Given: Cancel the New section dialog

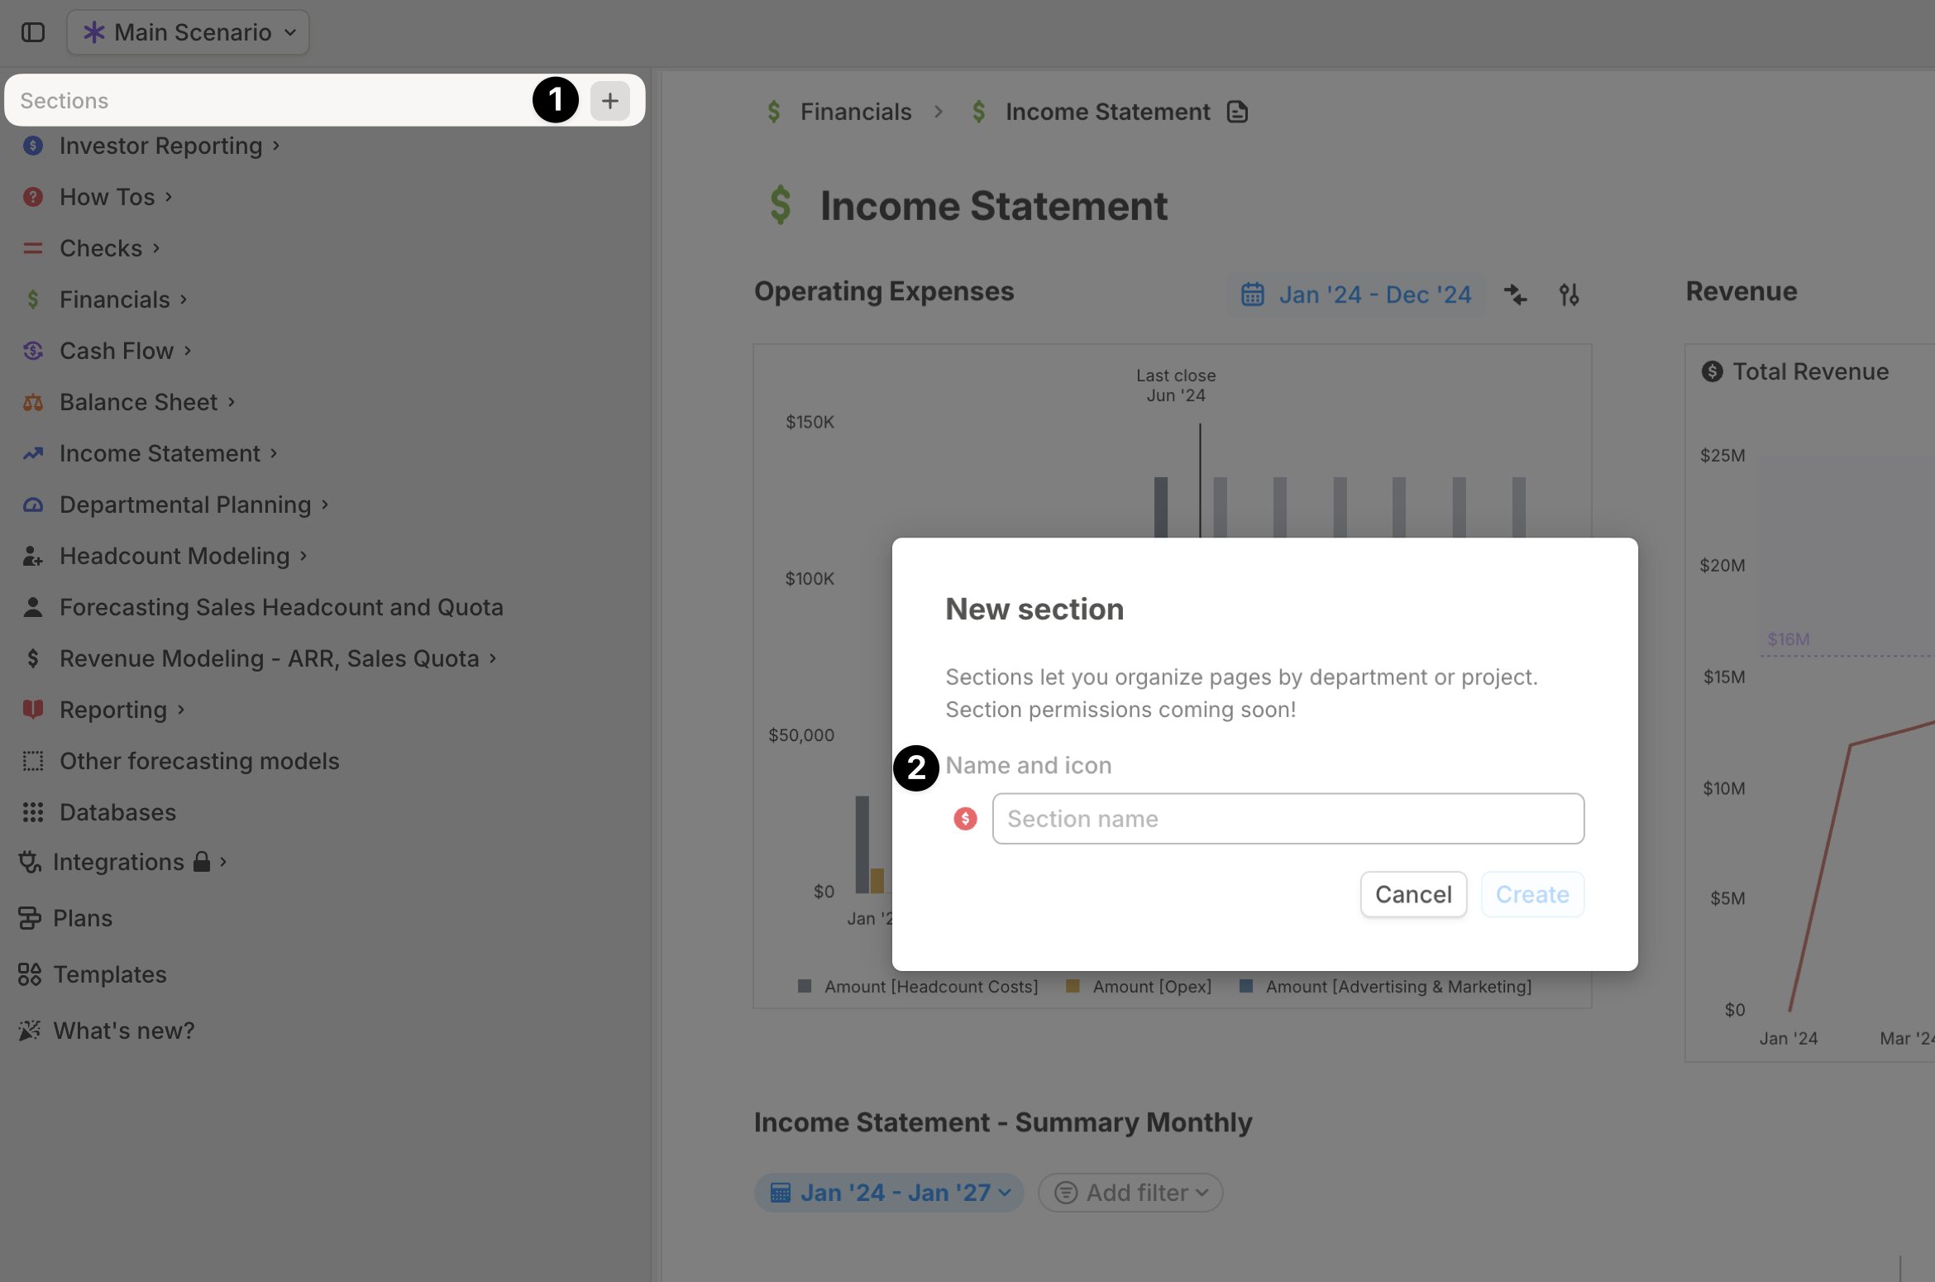Looking at the screenshot, I should pyautogui.click(x=1413, y=894).
